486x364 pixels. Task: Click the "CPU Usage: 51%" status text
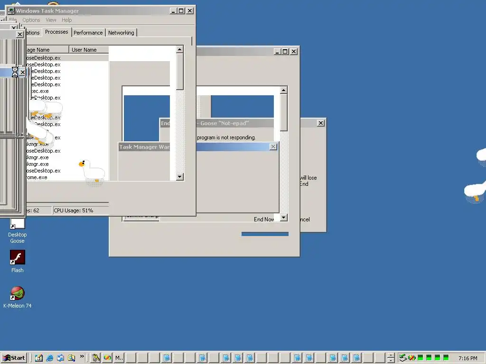click(73, 210)
